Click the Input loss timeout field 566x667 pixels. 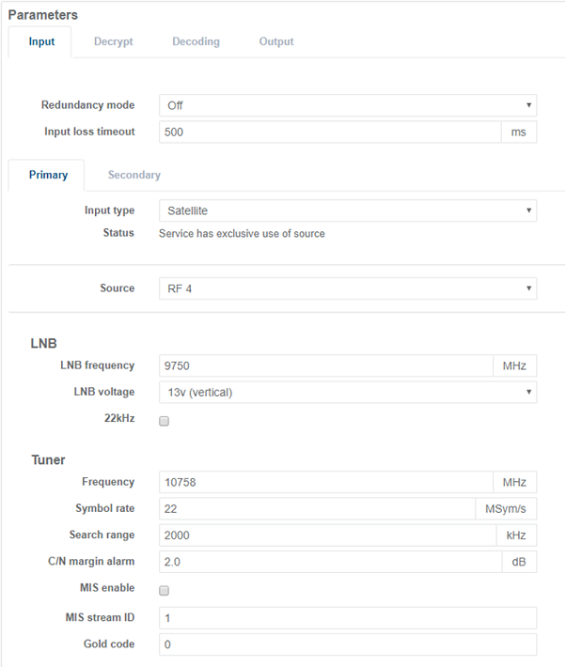(329, 132)
